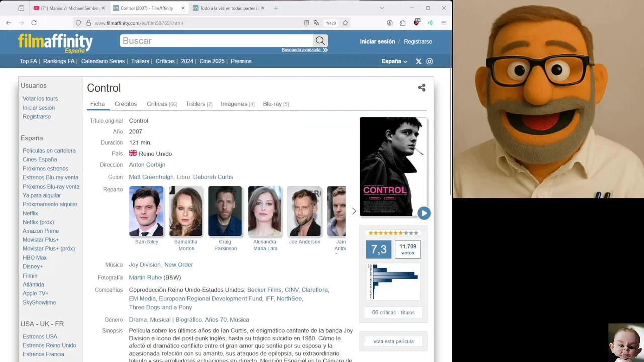Open the browser extensions puzzle icon
This screenshot has width=644, height=362.
(403, 23)
